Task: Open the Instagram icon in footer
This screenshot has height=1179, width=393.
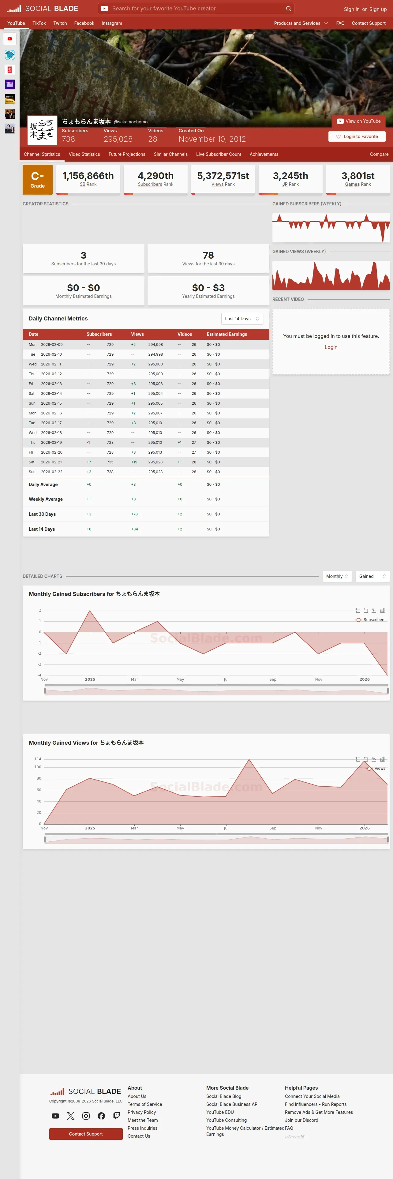Action: point(86,1116)
